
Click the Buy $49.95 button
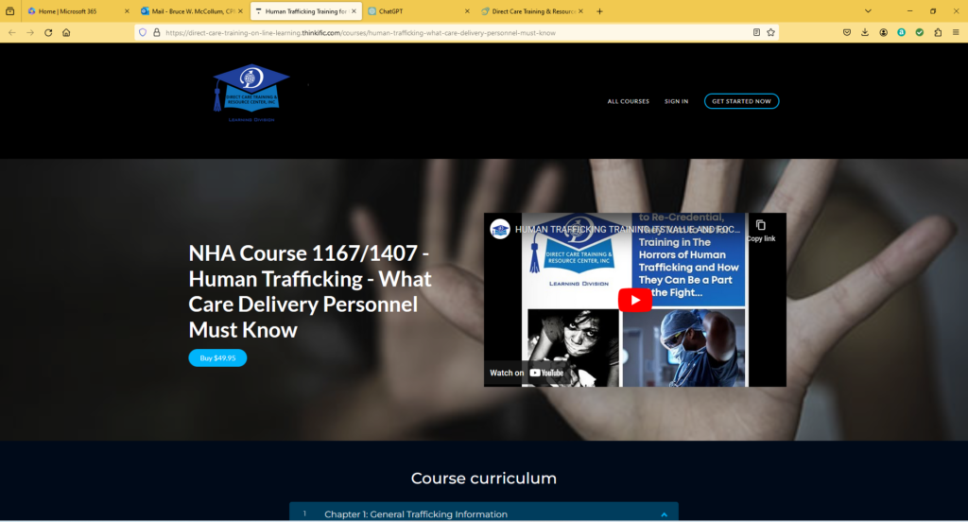pos(217,358)
